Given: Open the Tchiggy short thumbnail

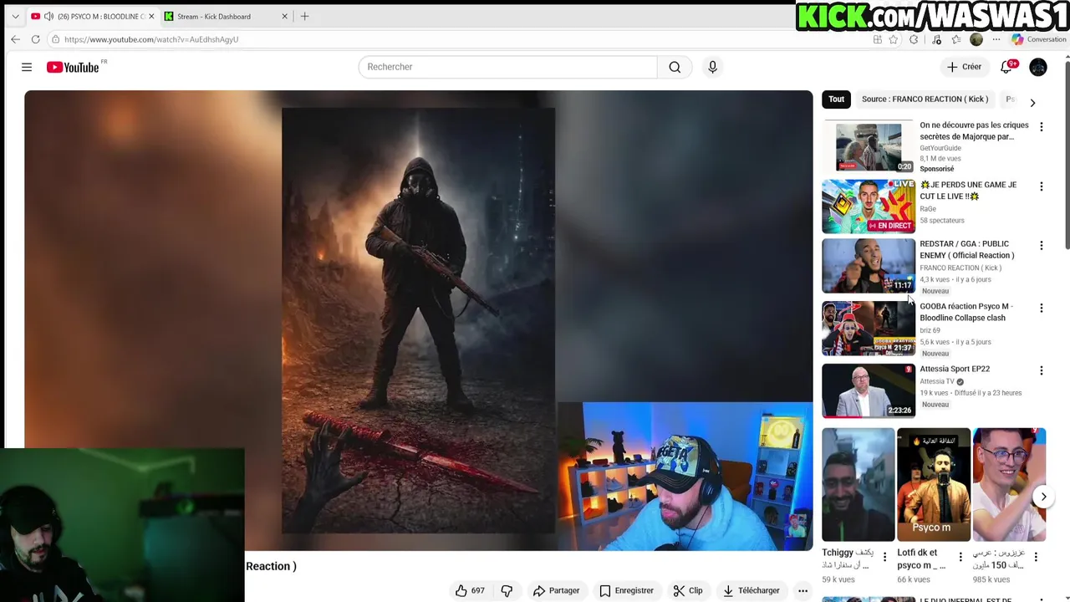Looking at the screenshot, I should click(858, 485).
